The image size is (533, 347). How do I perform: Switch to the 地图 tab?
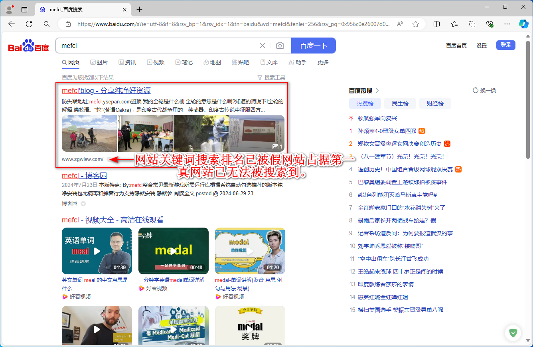(212, 62)
